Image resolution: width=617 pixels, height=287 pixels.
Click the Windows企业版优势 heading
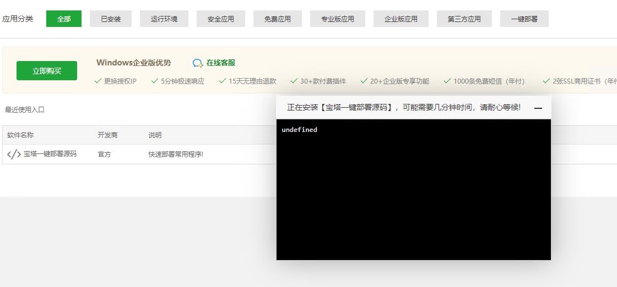pos(134,63)
